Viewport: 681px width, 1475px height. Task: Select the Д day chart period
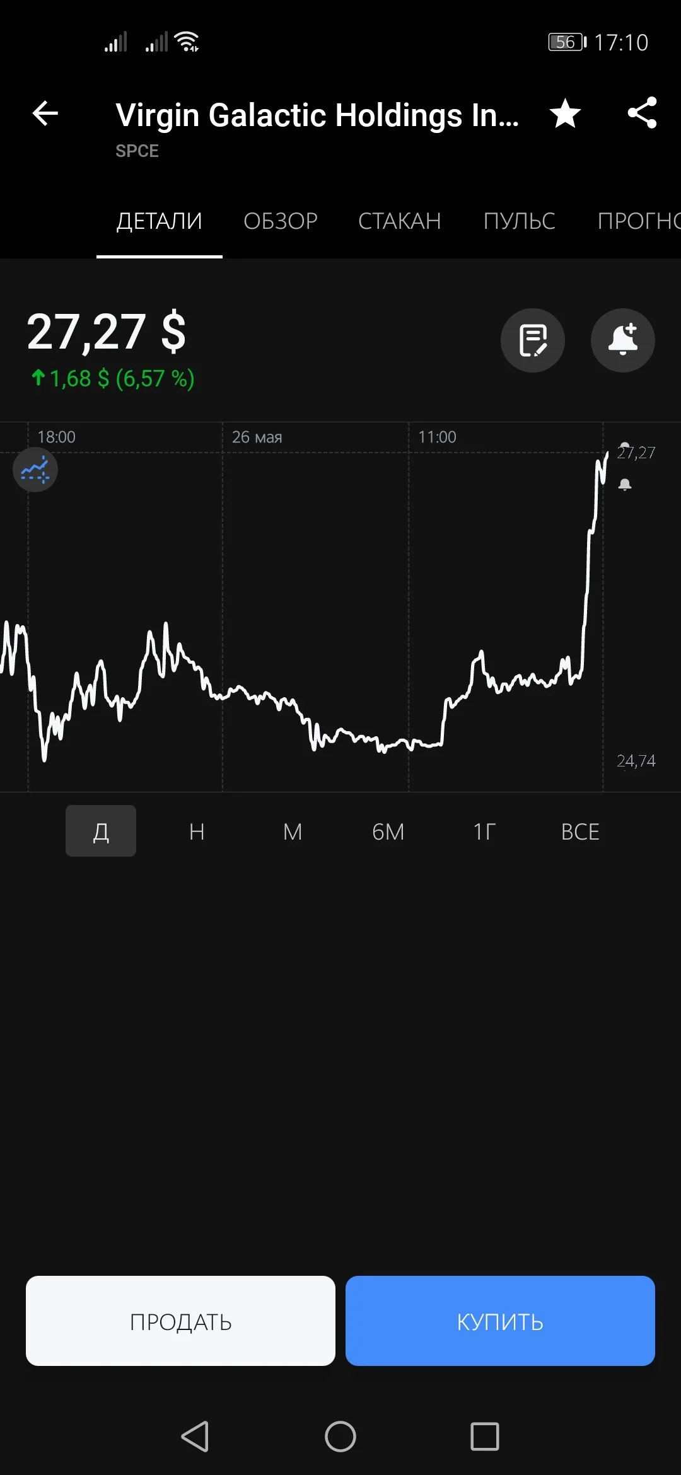tap(101, 831)
